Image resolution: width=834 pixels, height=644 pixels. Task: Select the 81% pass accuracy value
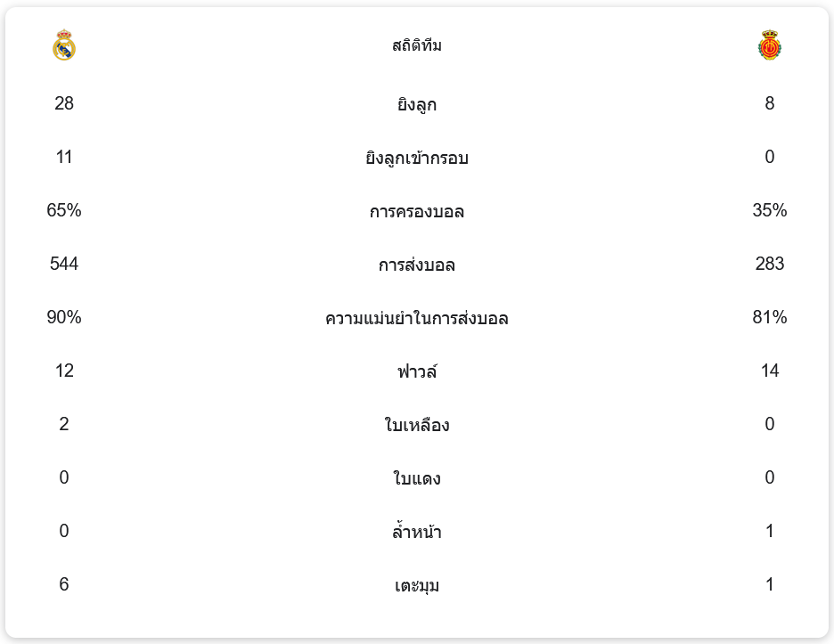pyautogui.click(x=770, y=317)
